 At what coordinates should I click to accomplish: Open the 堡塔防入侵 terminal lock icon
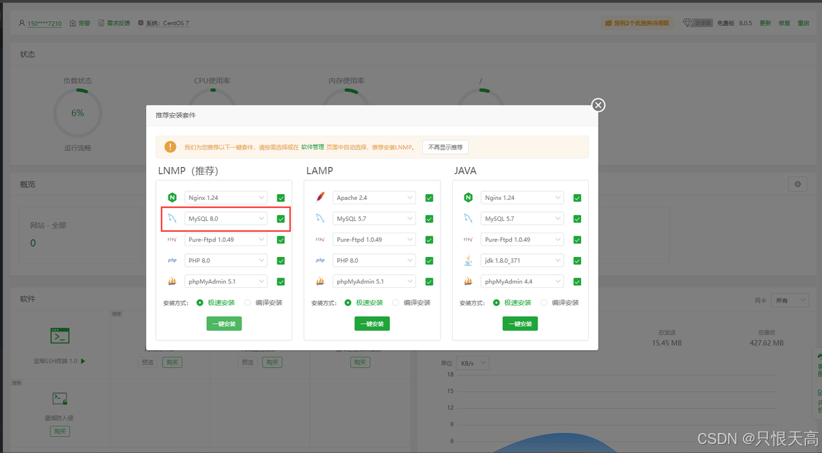click(x=60, y=398)
